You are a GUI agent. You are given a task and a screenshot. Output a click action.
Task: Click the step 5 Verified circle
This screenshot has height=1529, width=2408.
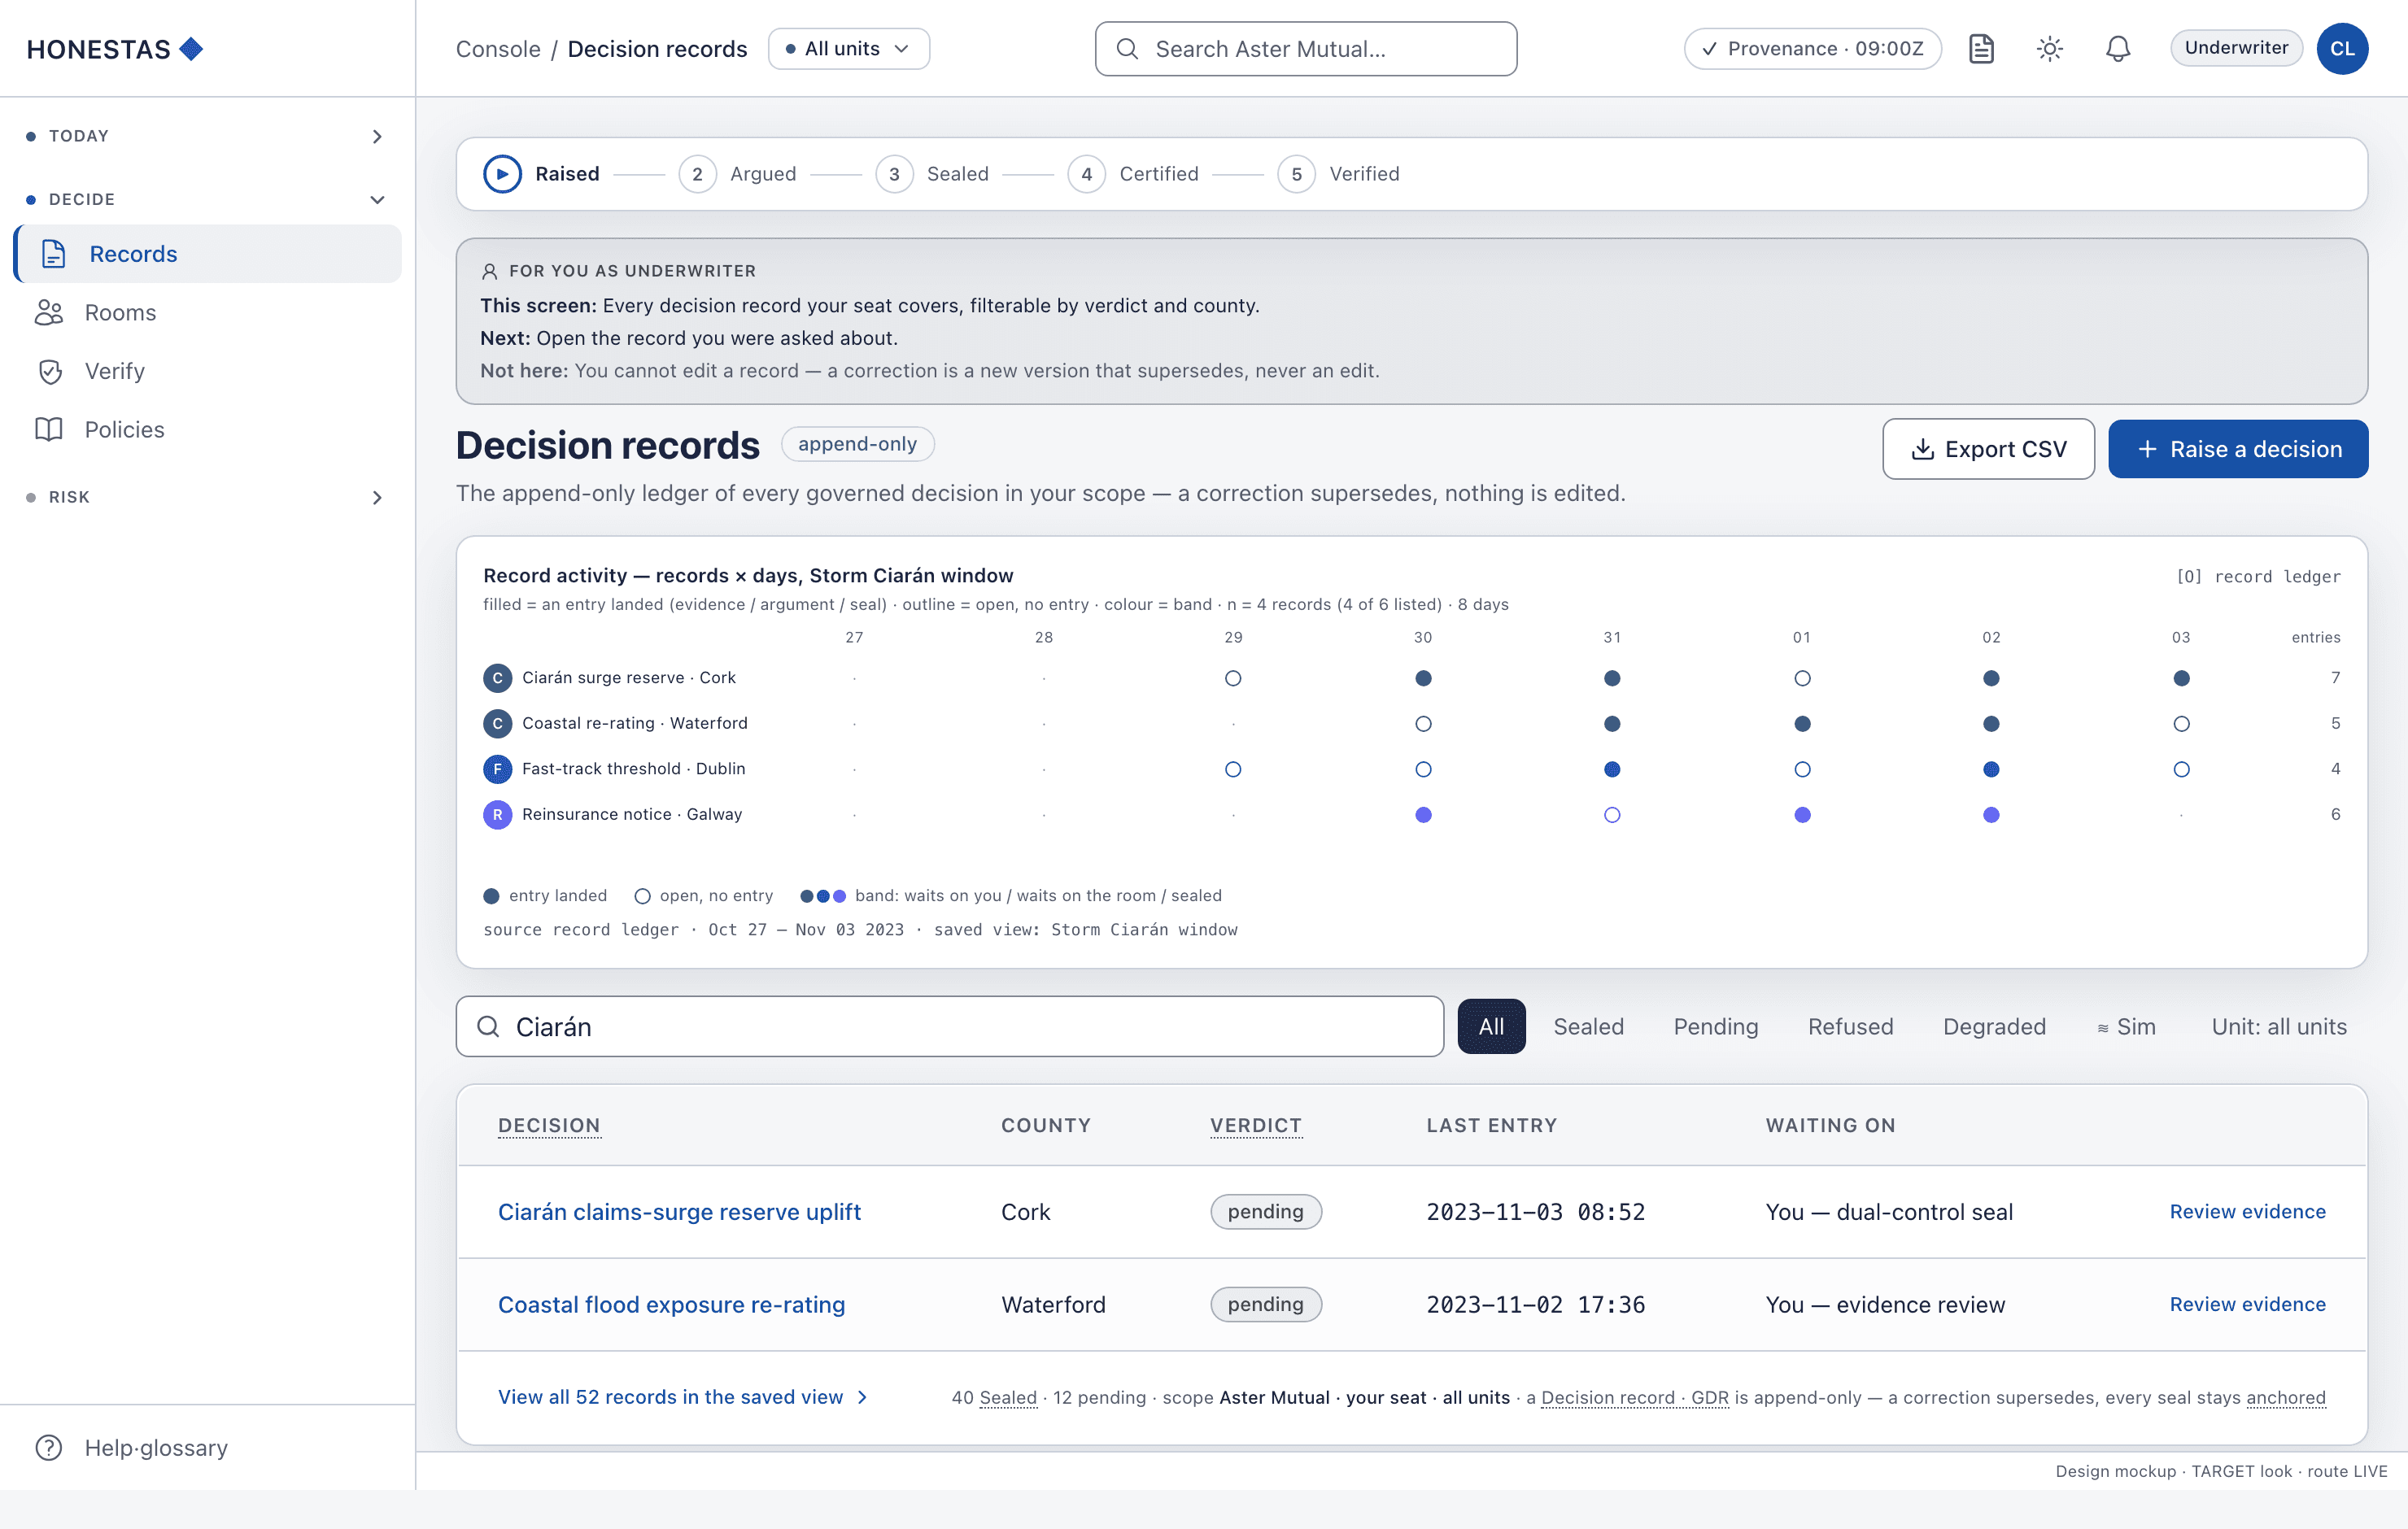click(1296, 174)
